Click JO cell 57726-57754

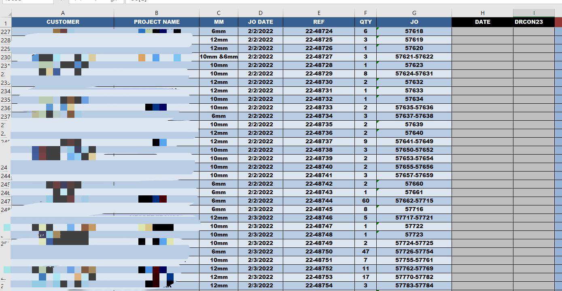(414, 251)
